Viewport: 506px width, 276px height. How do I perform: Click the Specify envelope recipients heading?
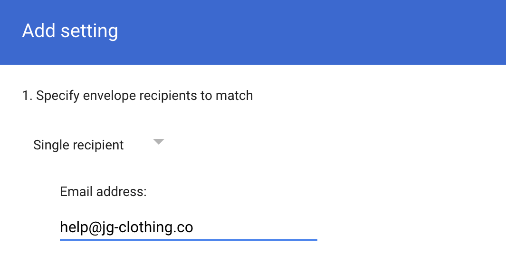pos(137,96)
